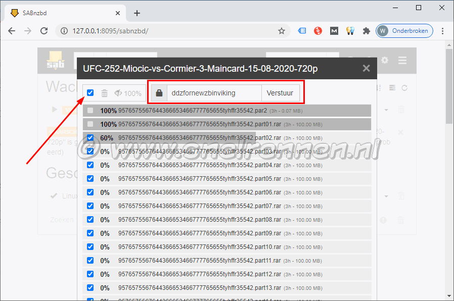Click the 100% eye icon button
Image resolution: width=454 pixels, height=301 pixels.
(x=128, y=93)
